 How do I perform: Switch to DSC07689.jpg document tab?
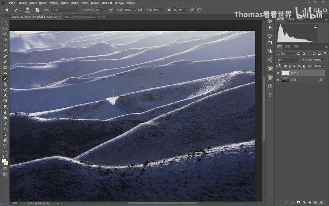[x=83, y=17]
